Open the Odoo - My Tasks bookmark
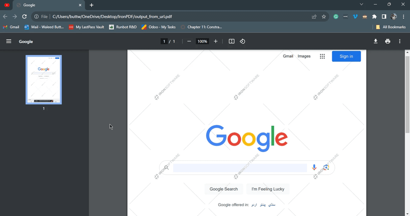The image size is (410, 216). tap(158, 27)
